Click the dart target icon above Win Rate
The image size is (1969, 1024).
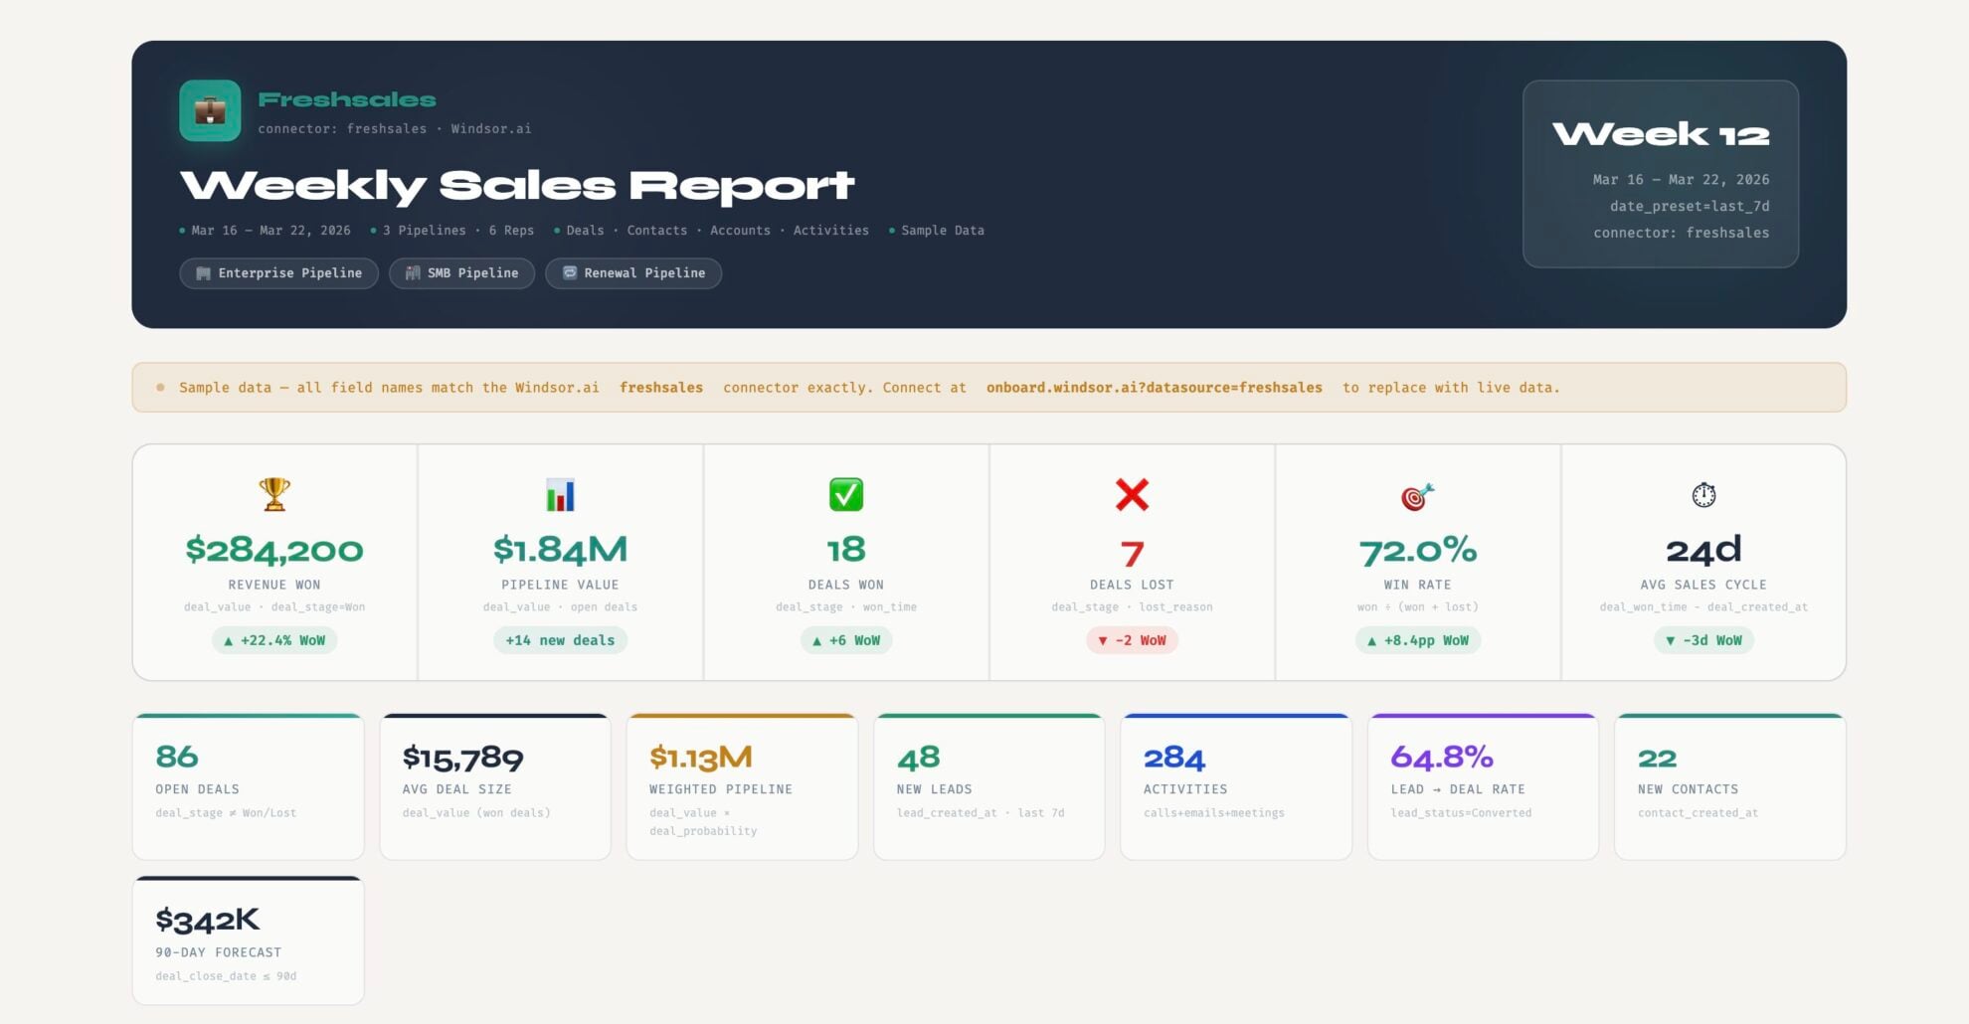click(x=1418, y=494)
